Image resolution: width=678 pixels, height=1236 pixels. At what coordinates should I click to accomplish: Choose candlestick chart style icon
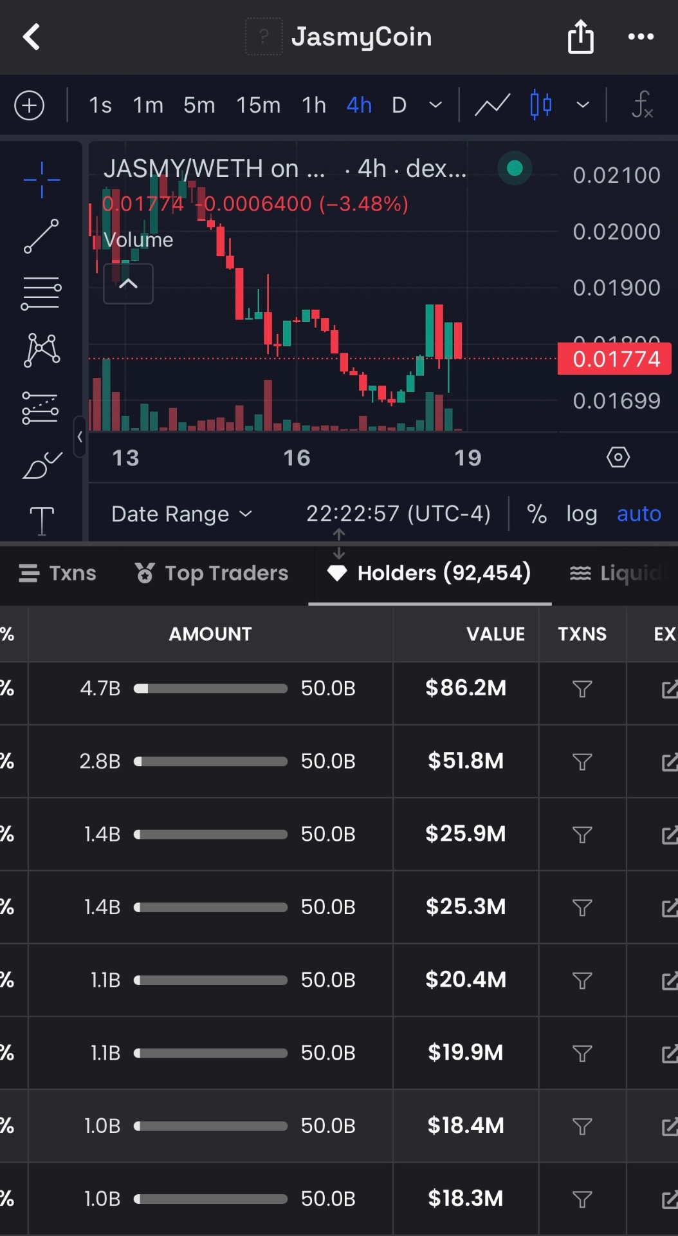541,105
